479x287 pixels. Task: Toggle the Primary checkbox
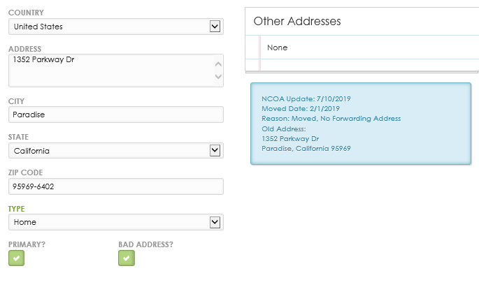tap(16, 258)
